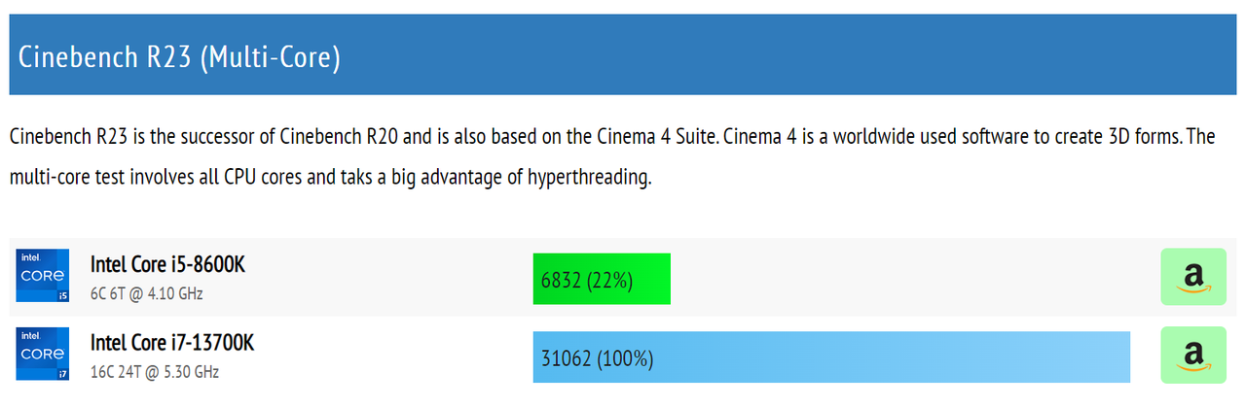Image resolution: width=1246 pixels, height=407 pixels.
Task: Click the word hyperthreading in the description
Action: click(x=587, y=179)
